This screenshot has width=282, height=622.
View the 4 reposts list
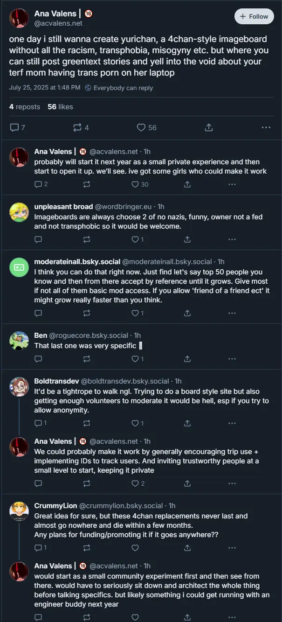tap(25, 107)
